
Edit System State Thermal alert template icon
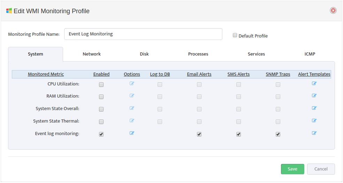(314, 121)
